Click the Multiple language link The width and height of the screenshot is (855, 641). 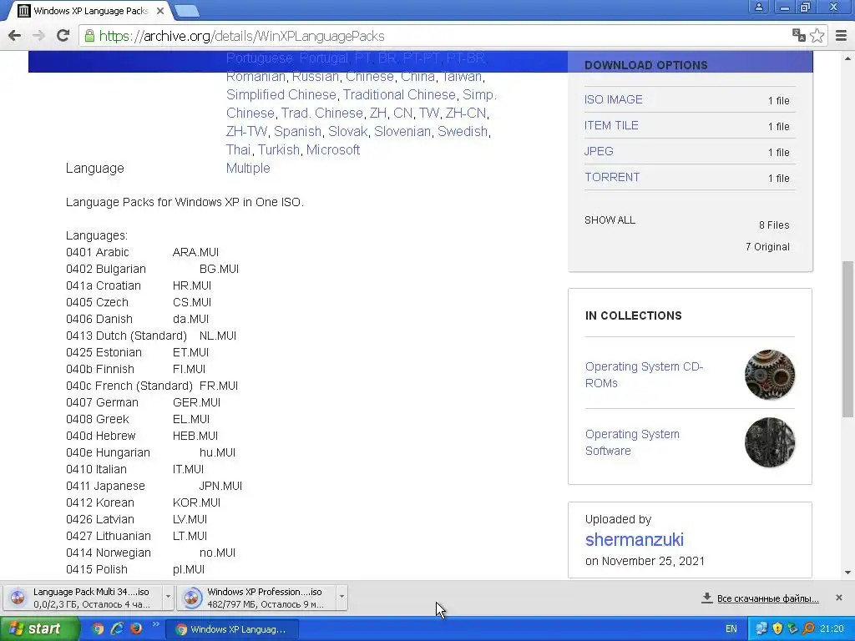click(x=248, y=168)
